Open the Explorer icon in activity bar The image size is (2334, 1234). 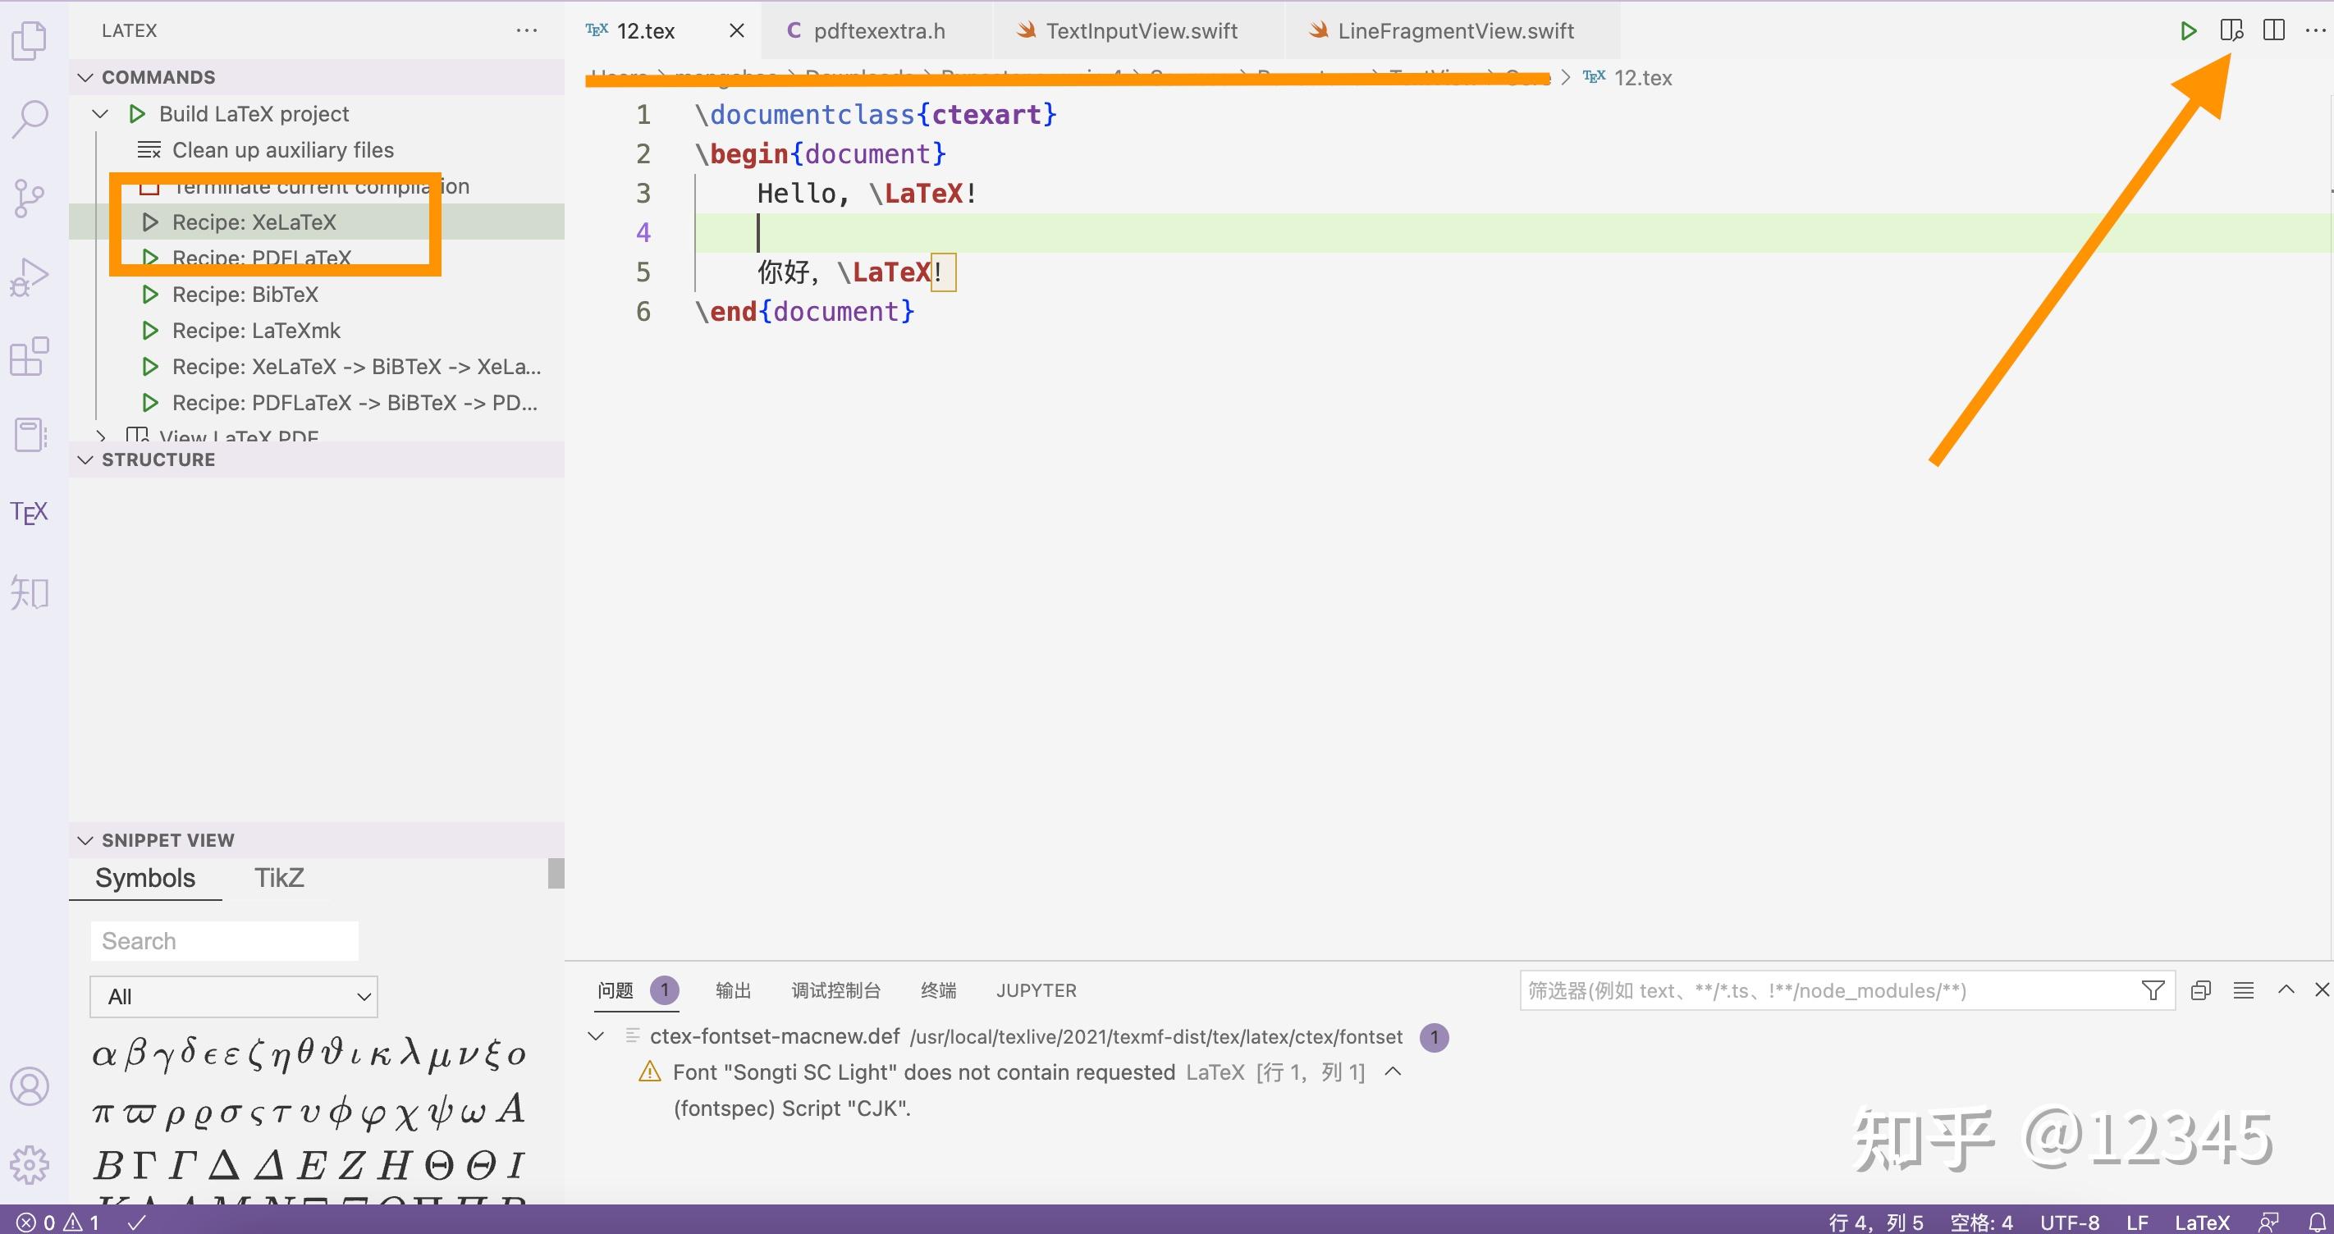(29, 41)
